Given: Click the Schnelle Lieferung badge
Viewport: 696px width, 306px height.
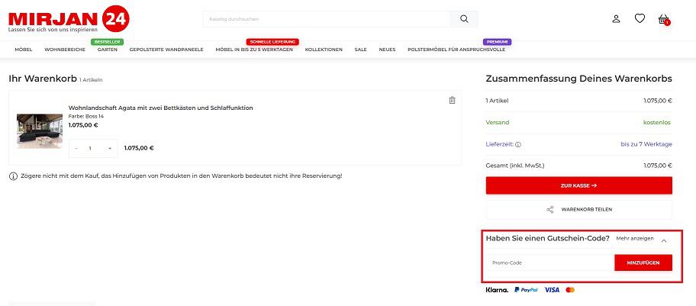Looking at the screenshot, I should (x=272, y=42).
